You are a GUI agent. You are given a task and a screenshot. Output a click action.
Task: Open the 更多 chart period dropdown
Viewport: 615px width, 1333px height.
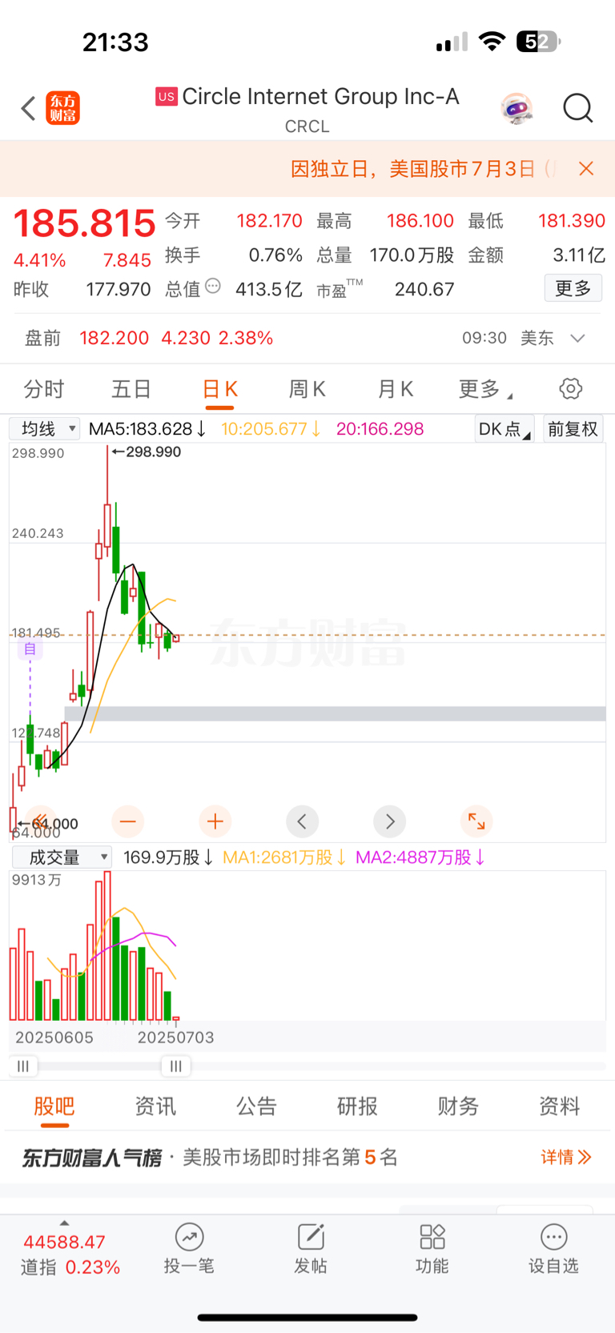point(485,390)
